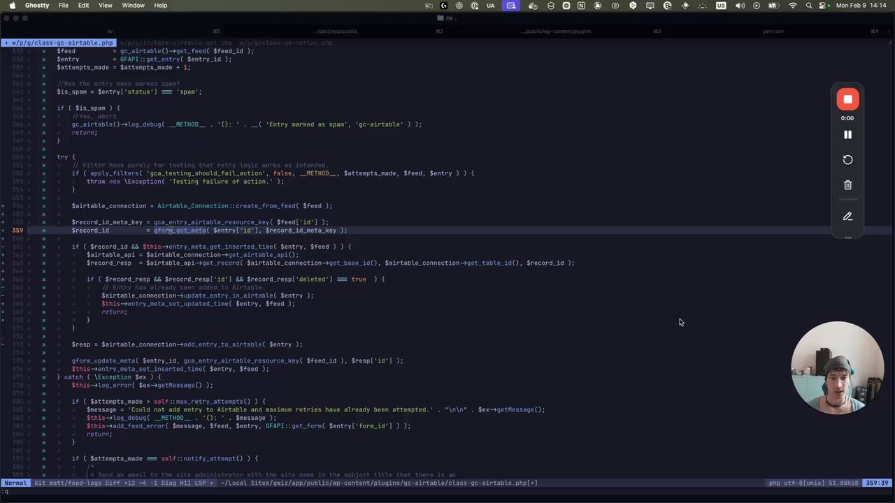This screenshot has height=503, width=895.
Task: Open the Notion menu bar icon
Action: coord(581,6)
